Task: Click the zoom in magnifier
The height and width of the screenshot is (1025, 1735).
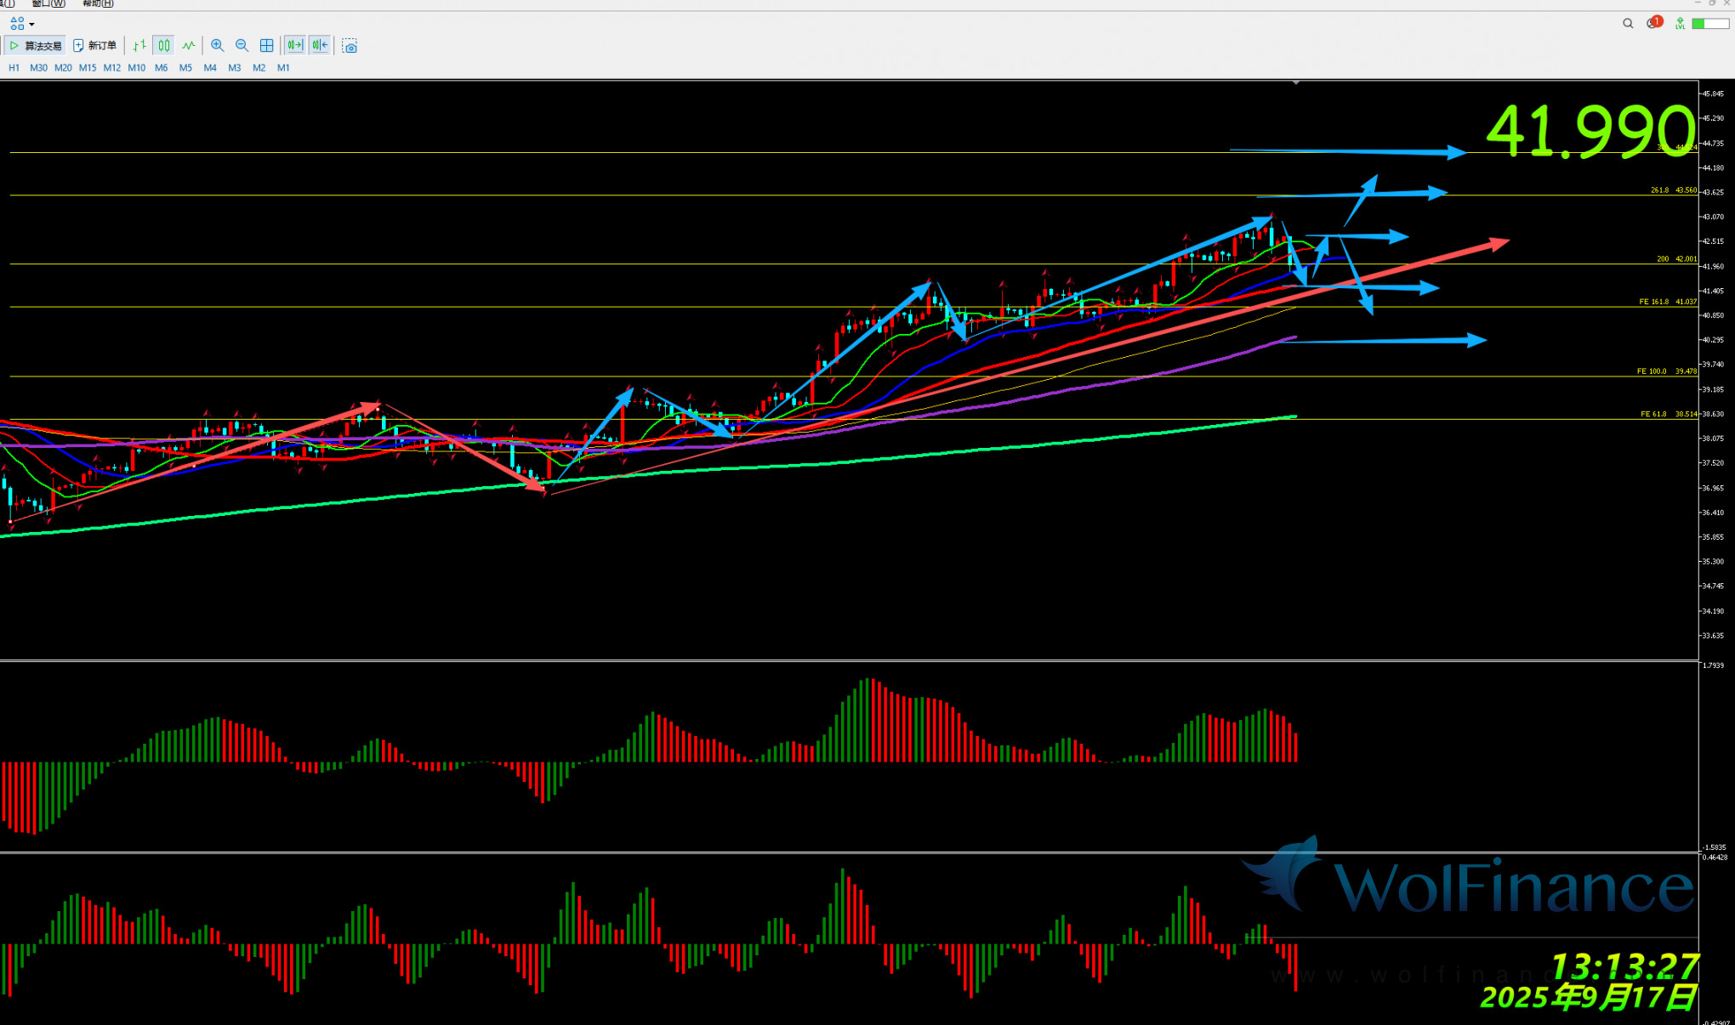Action: pos(218,46)
